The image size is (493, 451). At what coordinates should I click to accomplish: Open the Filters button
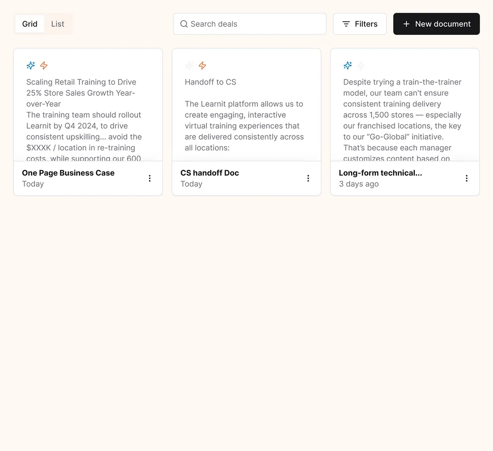pos(360,24)
